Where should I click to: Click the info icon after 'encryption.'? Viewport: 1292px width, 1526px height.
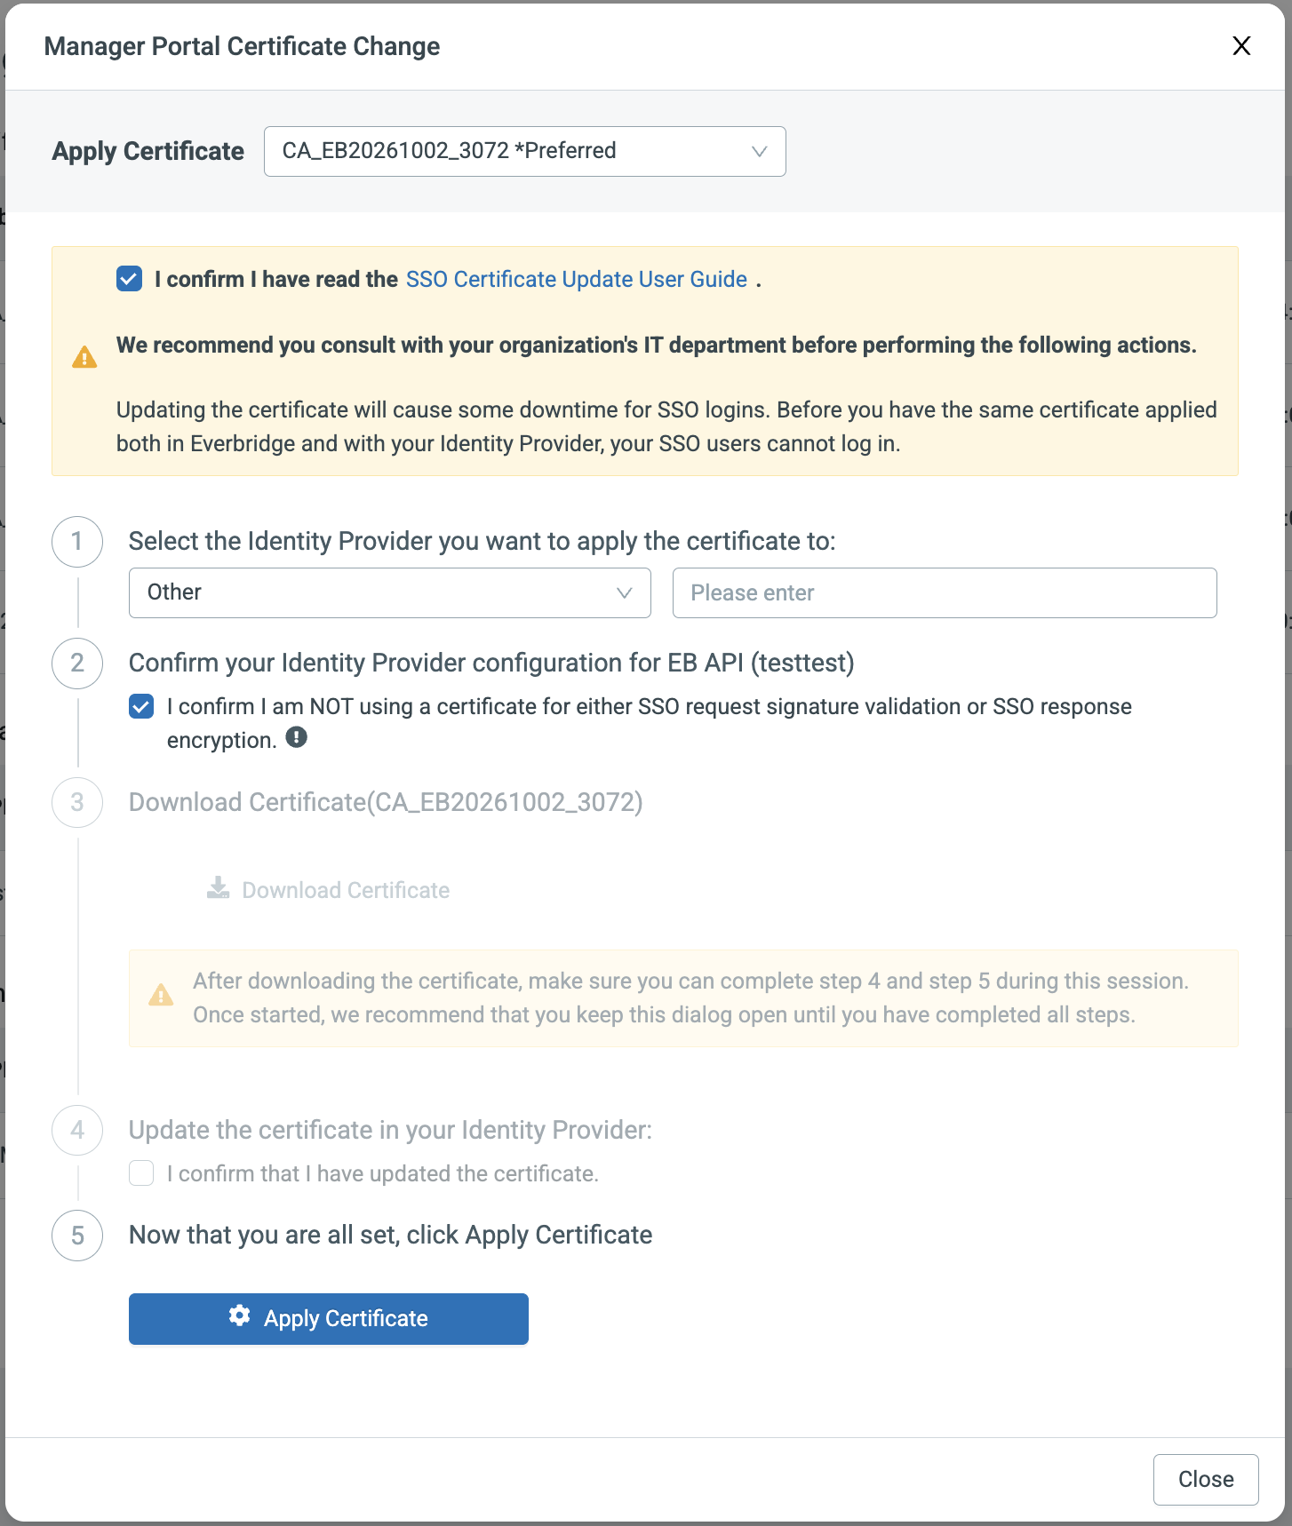[x=297, y=738]
